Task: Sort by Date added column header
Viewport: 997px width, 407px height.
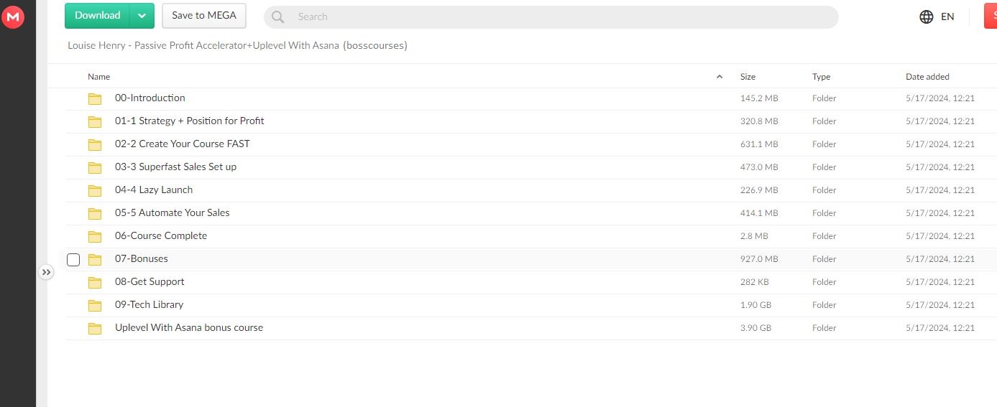Action: point(927,77)
